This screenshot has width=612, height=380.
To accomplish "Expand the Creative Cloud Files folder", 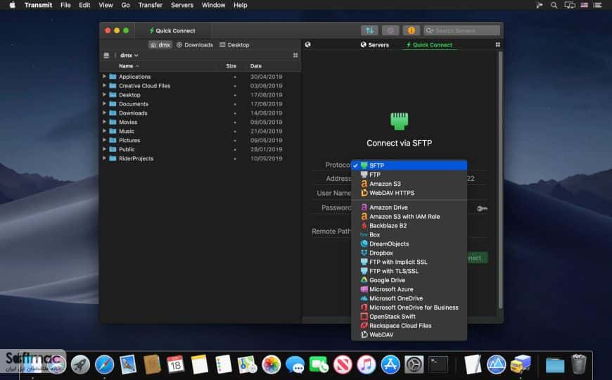I will (x=104, y=85).
